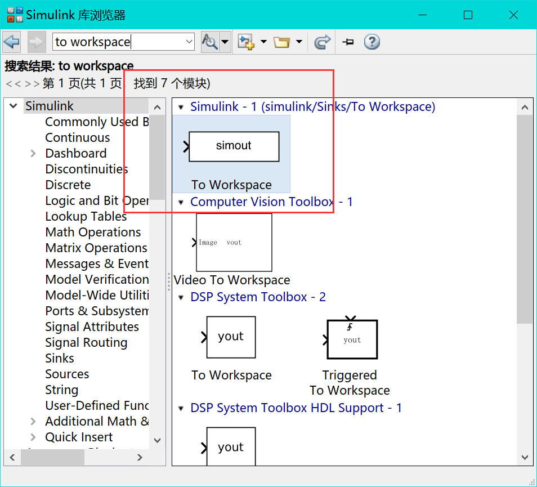Screen dimensions: 537x487
Task: Open the Model Verification library
Action: coord(97,279)
